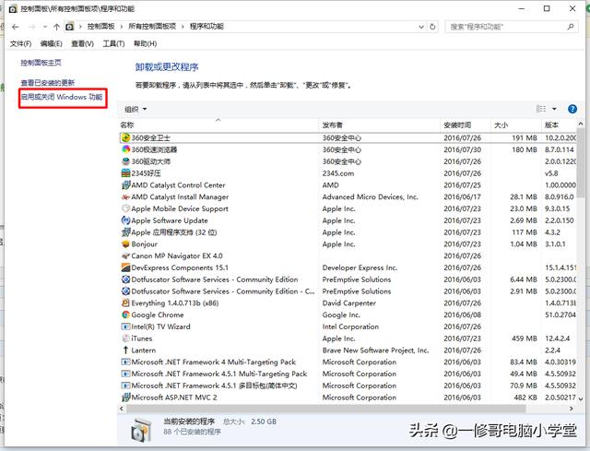Select Microsoft .NET Framework 4 Multi-Targeting Pack

click(348, 362)
